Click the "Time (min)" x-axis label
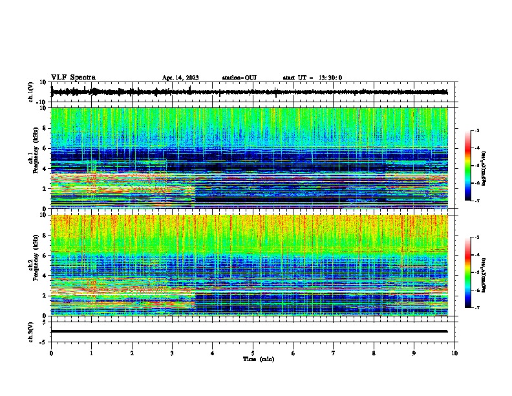The height and width of the screenshot is (396, 512). pyautogui.click(x=259, y=359)
